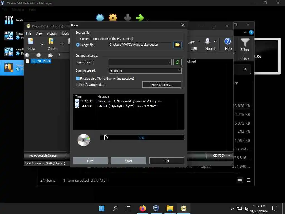Click the burn progress bar
The height and width of the screenshot is (214, 285).
(142, 138)
